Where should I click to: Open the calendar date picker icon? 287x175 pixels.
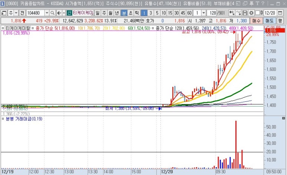pyautogui.click(x=280, y=13)
